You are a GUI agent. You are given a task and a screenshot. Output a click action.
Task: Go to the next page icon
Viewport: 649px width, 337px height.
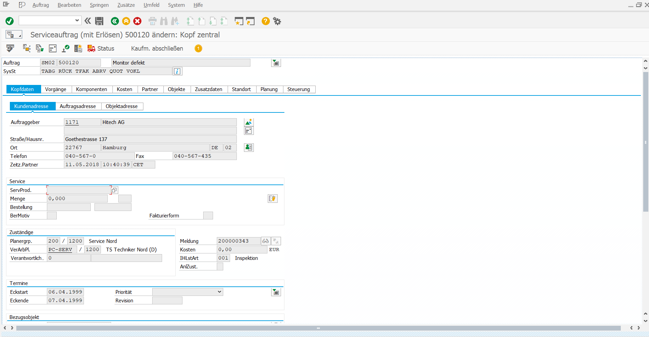pos(213,21)
